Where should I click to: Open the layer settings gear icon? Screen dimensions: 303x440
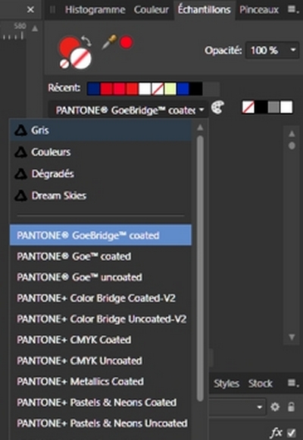tap(275, 407)
